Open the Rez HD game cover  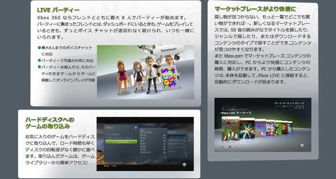tap(247, 128)
